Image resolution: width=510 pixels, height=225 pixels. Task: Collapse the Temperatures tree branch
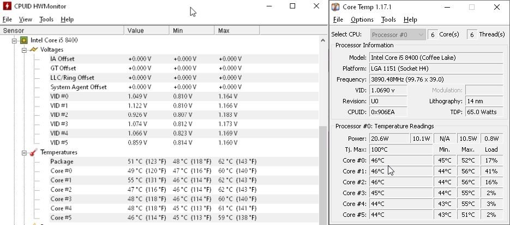click(24, 152)
